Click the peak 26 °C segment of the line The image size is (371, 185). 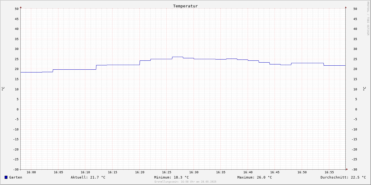click(x=177, y=57)
